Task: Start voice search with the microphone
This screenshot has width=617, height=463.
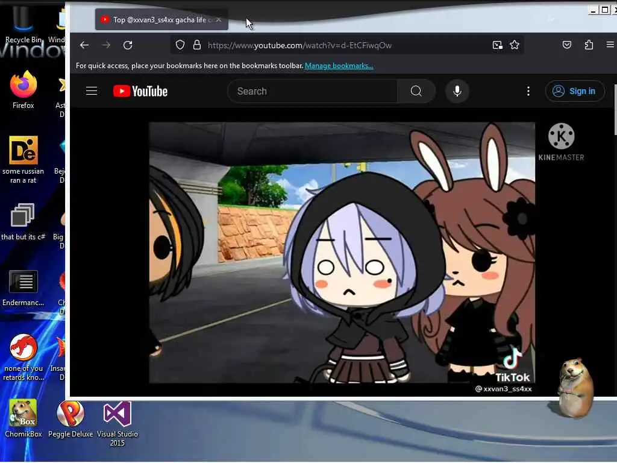Action: pyautogui.click(x=457, y=91)
